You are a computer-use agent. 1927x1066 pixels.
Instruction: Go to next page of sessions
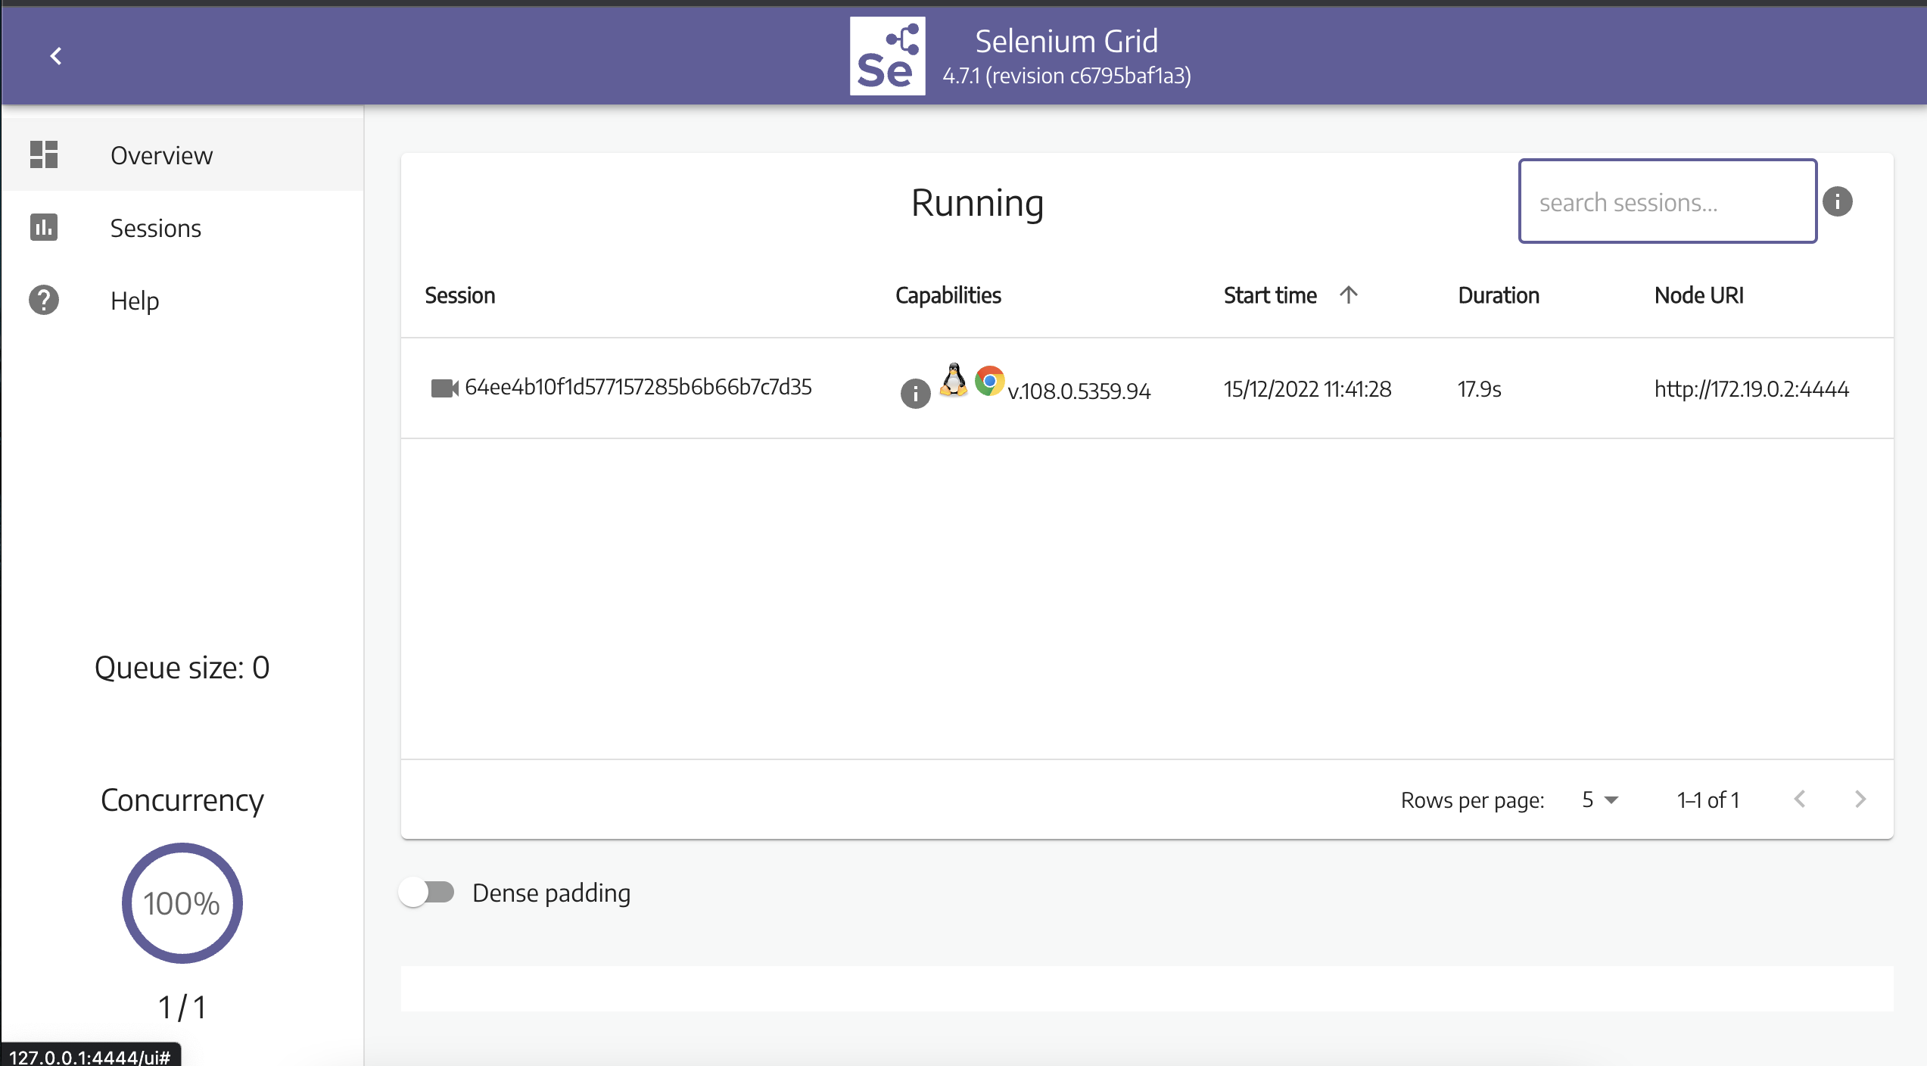tap(1860, 799)
